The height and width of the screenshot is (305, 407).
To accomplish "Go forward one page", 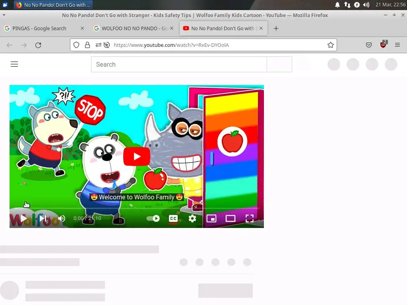I will tap(24, 45).
